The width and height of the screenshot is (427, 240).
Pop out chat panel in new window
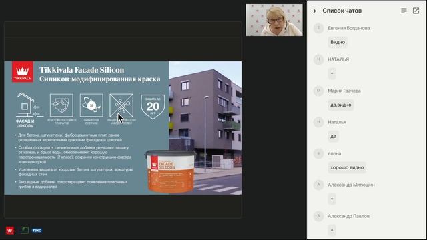(x=416, y=11)
